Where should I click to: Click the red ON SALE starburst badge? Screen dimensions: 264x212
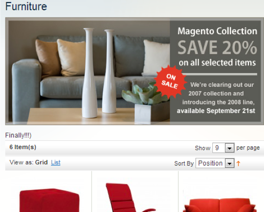click(170, 81)
